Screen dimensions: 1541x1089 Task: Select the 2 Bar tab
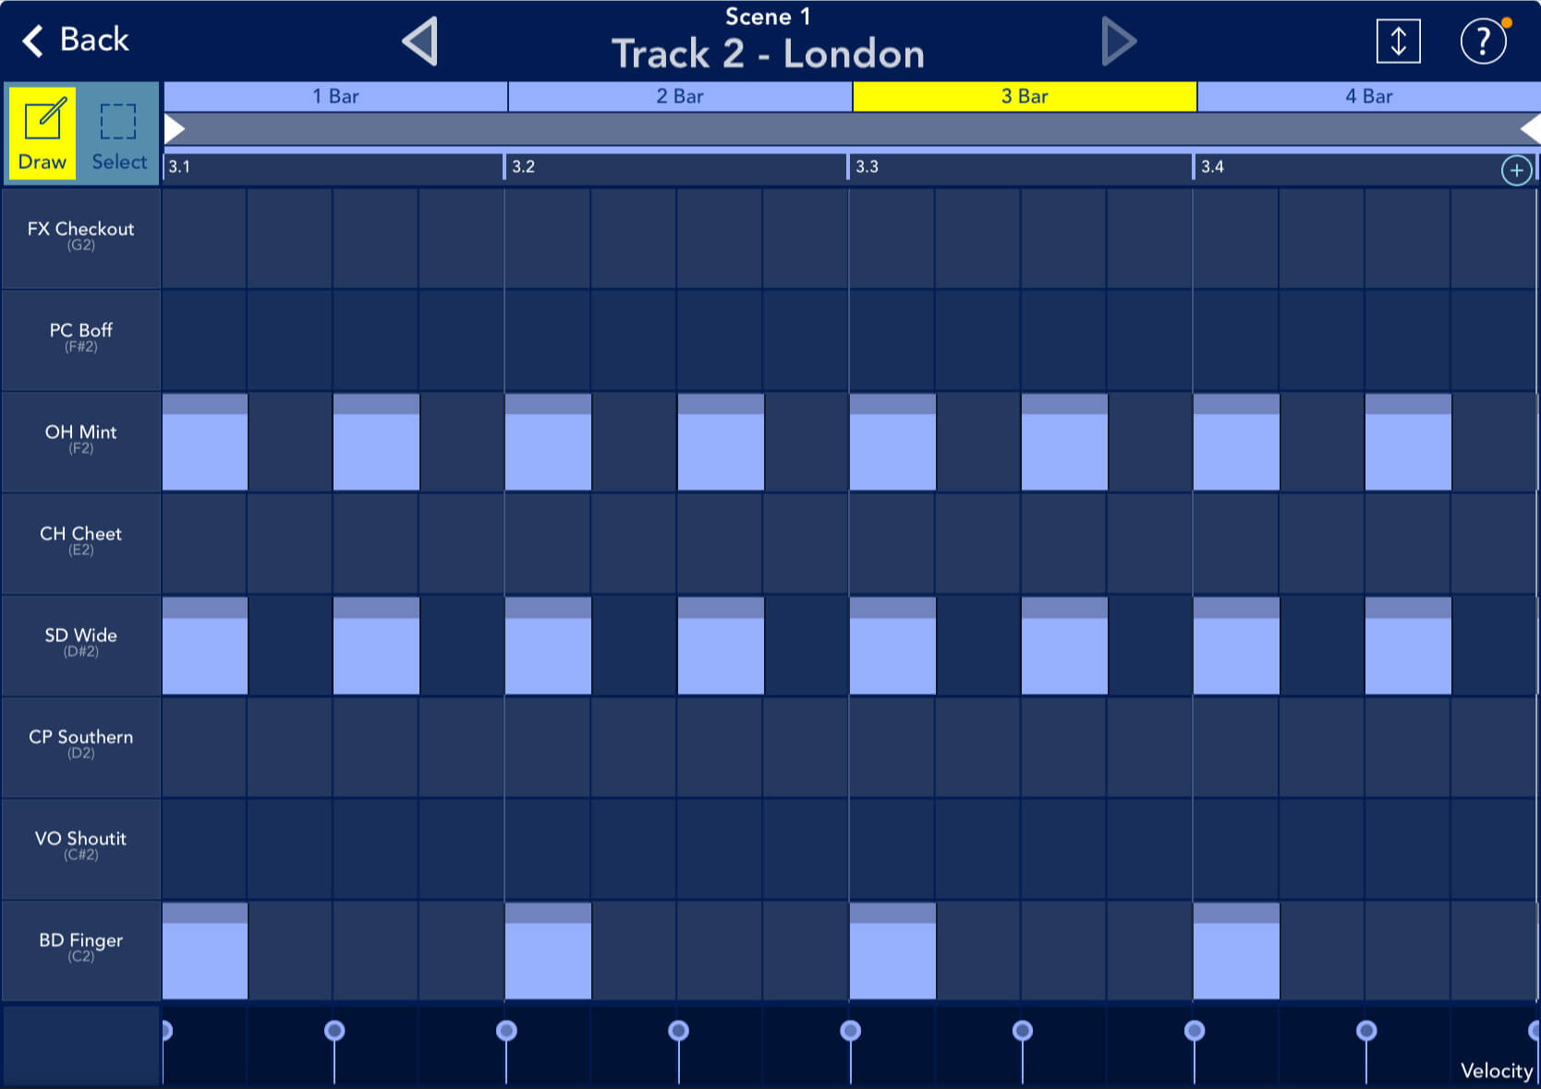point(680,96)
